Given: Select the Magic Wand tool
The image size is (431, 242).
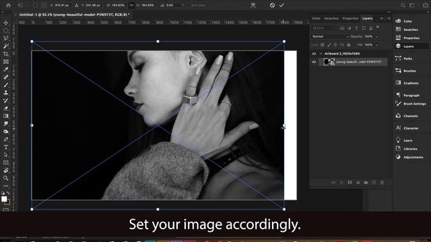Looking at the screenshot, I should pyautogui.click(x=6, y=46).
